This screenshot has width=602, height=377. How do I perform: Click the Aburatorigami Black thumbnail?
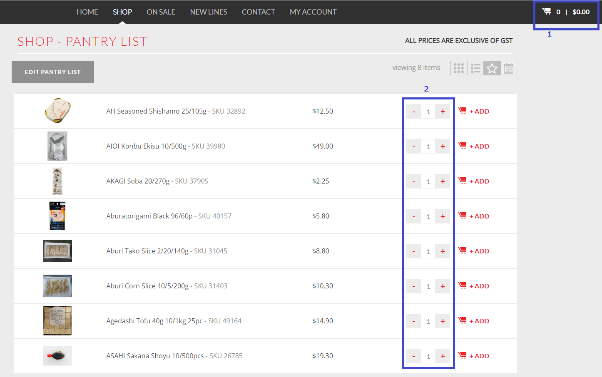click(x=57, y=216)
